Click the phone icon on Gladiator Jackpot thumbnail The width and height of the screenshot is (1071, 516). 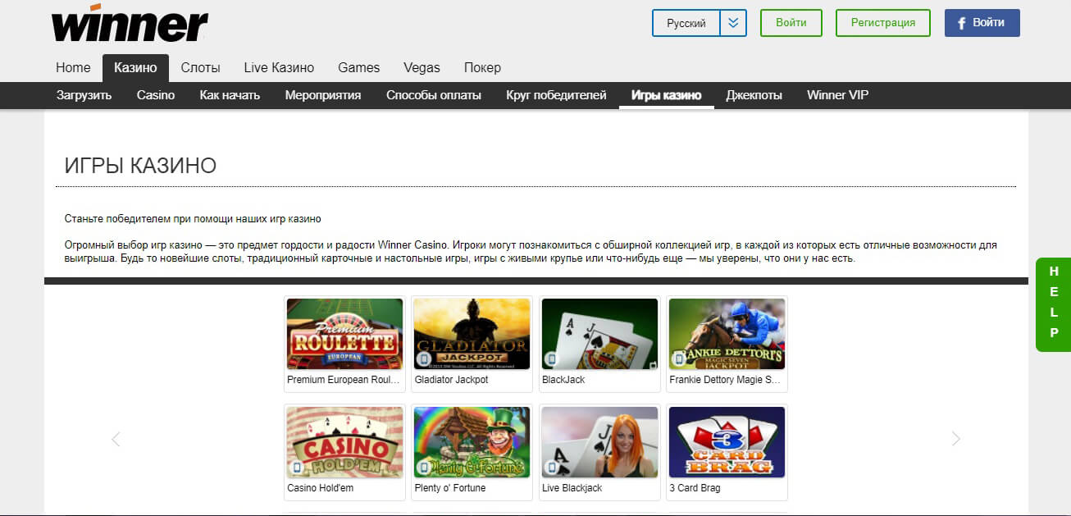tap(426, 358)
